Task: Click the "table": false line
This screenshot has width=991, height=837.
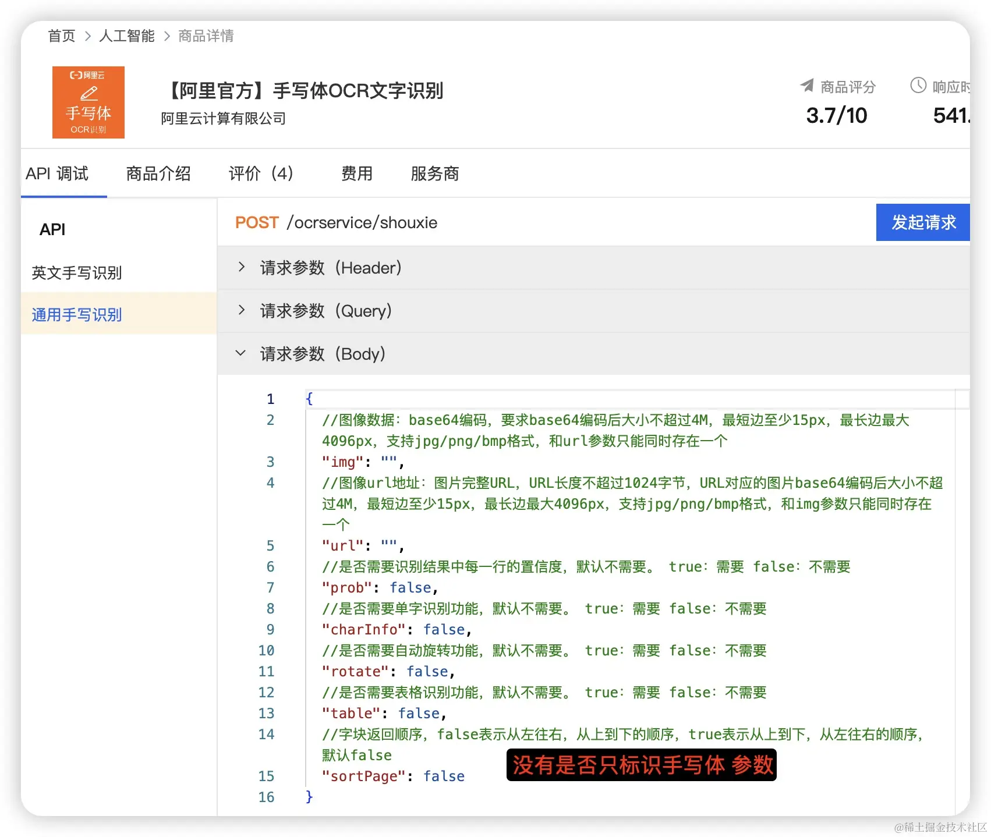Action: point(384,713)
